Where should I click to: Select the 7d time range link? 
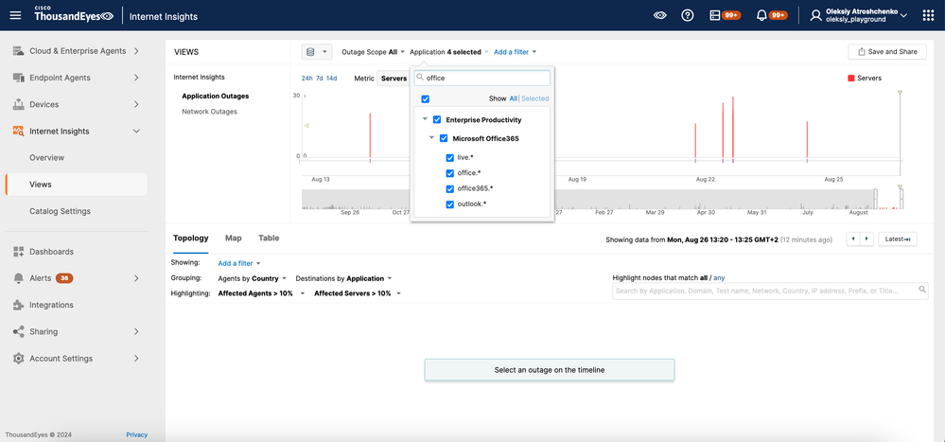click(320, 79)
